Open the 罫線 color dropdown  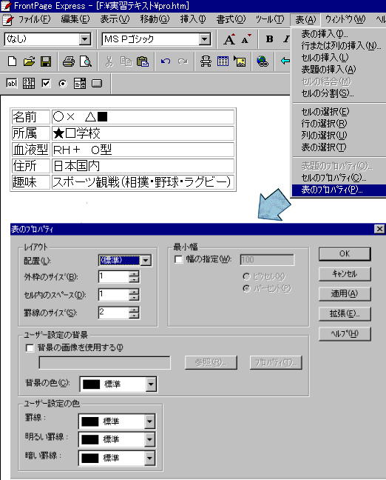[149, 421]
